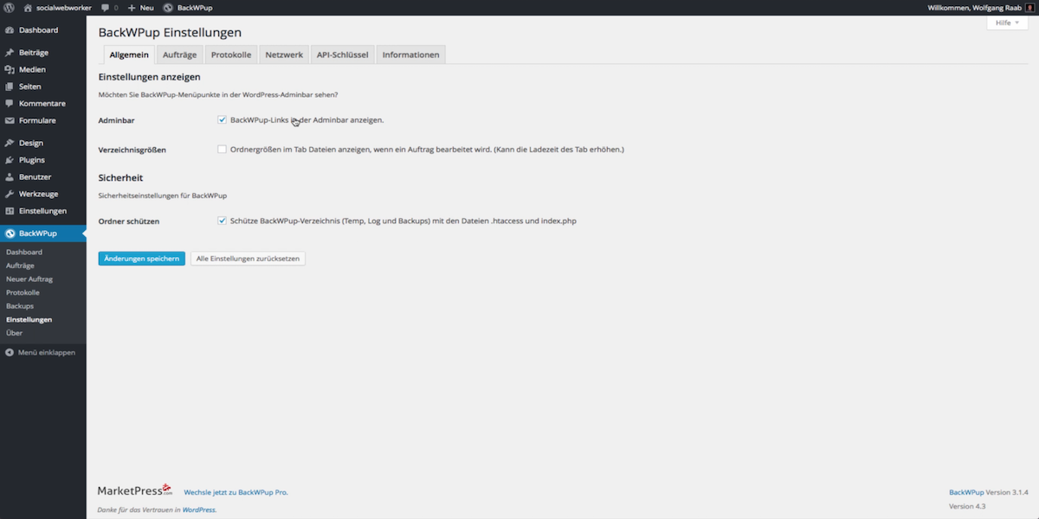Open the Neu new-content menu

(x=141, y=8)
